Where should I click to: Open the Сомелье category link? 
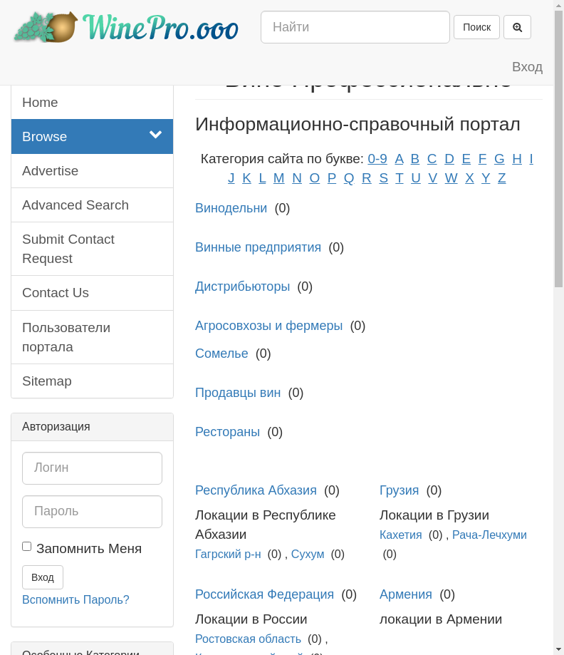pyautogui.click(x=221, y=354)
